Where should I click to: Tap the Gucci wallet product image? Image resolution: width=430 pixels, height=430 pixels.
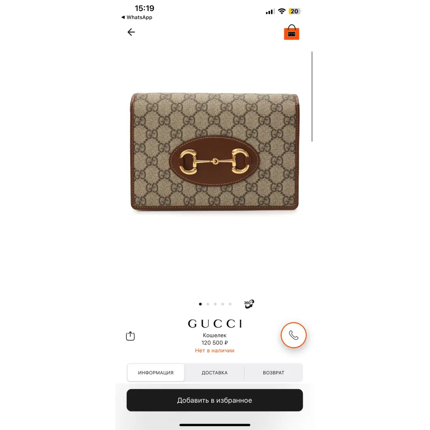(x=215, y=151)
